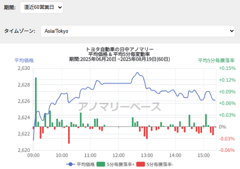Click the +0.09% right axis label
240x169 pixels.
(227, 92)
